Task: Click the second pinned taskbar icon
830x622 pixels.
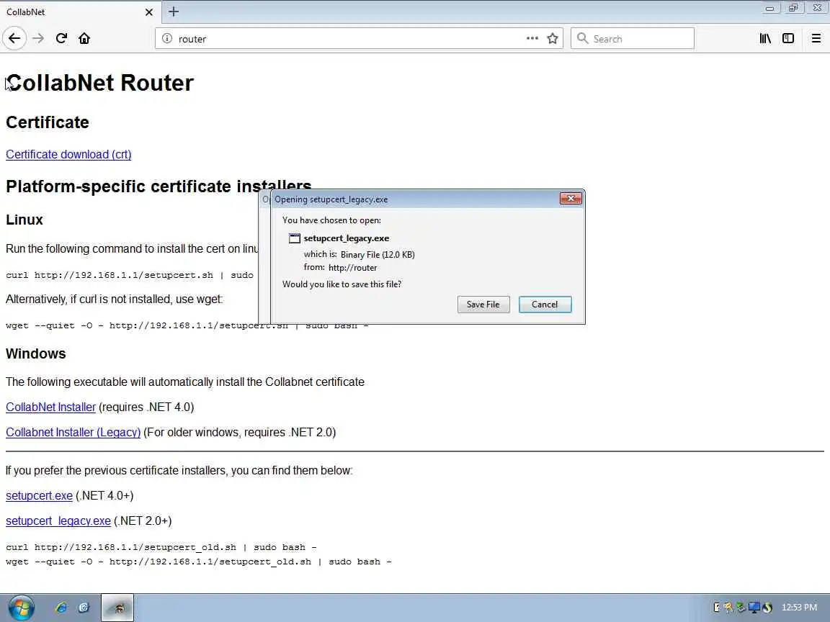Action: (84, 608)
